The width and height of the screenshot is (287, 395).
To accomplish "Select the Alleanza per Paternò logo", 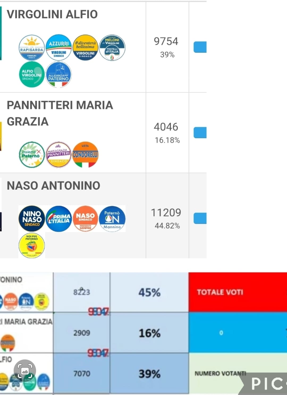I will [x=58, y=74].
